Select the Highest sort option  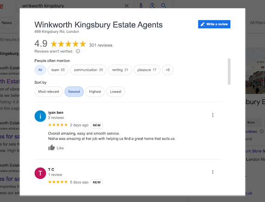(95, 92)
